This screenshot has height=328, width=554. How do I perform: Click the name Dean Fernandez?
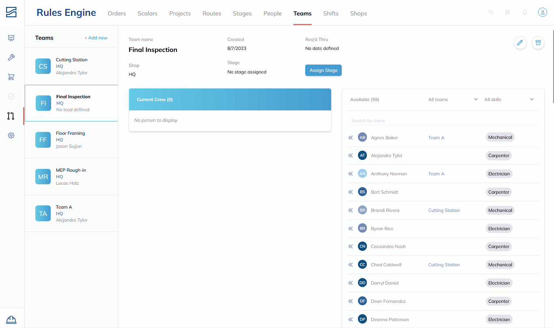pyautogui.click(x=388, y=301)
